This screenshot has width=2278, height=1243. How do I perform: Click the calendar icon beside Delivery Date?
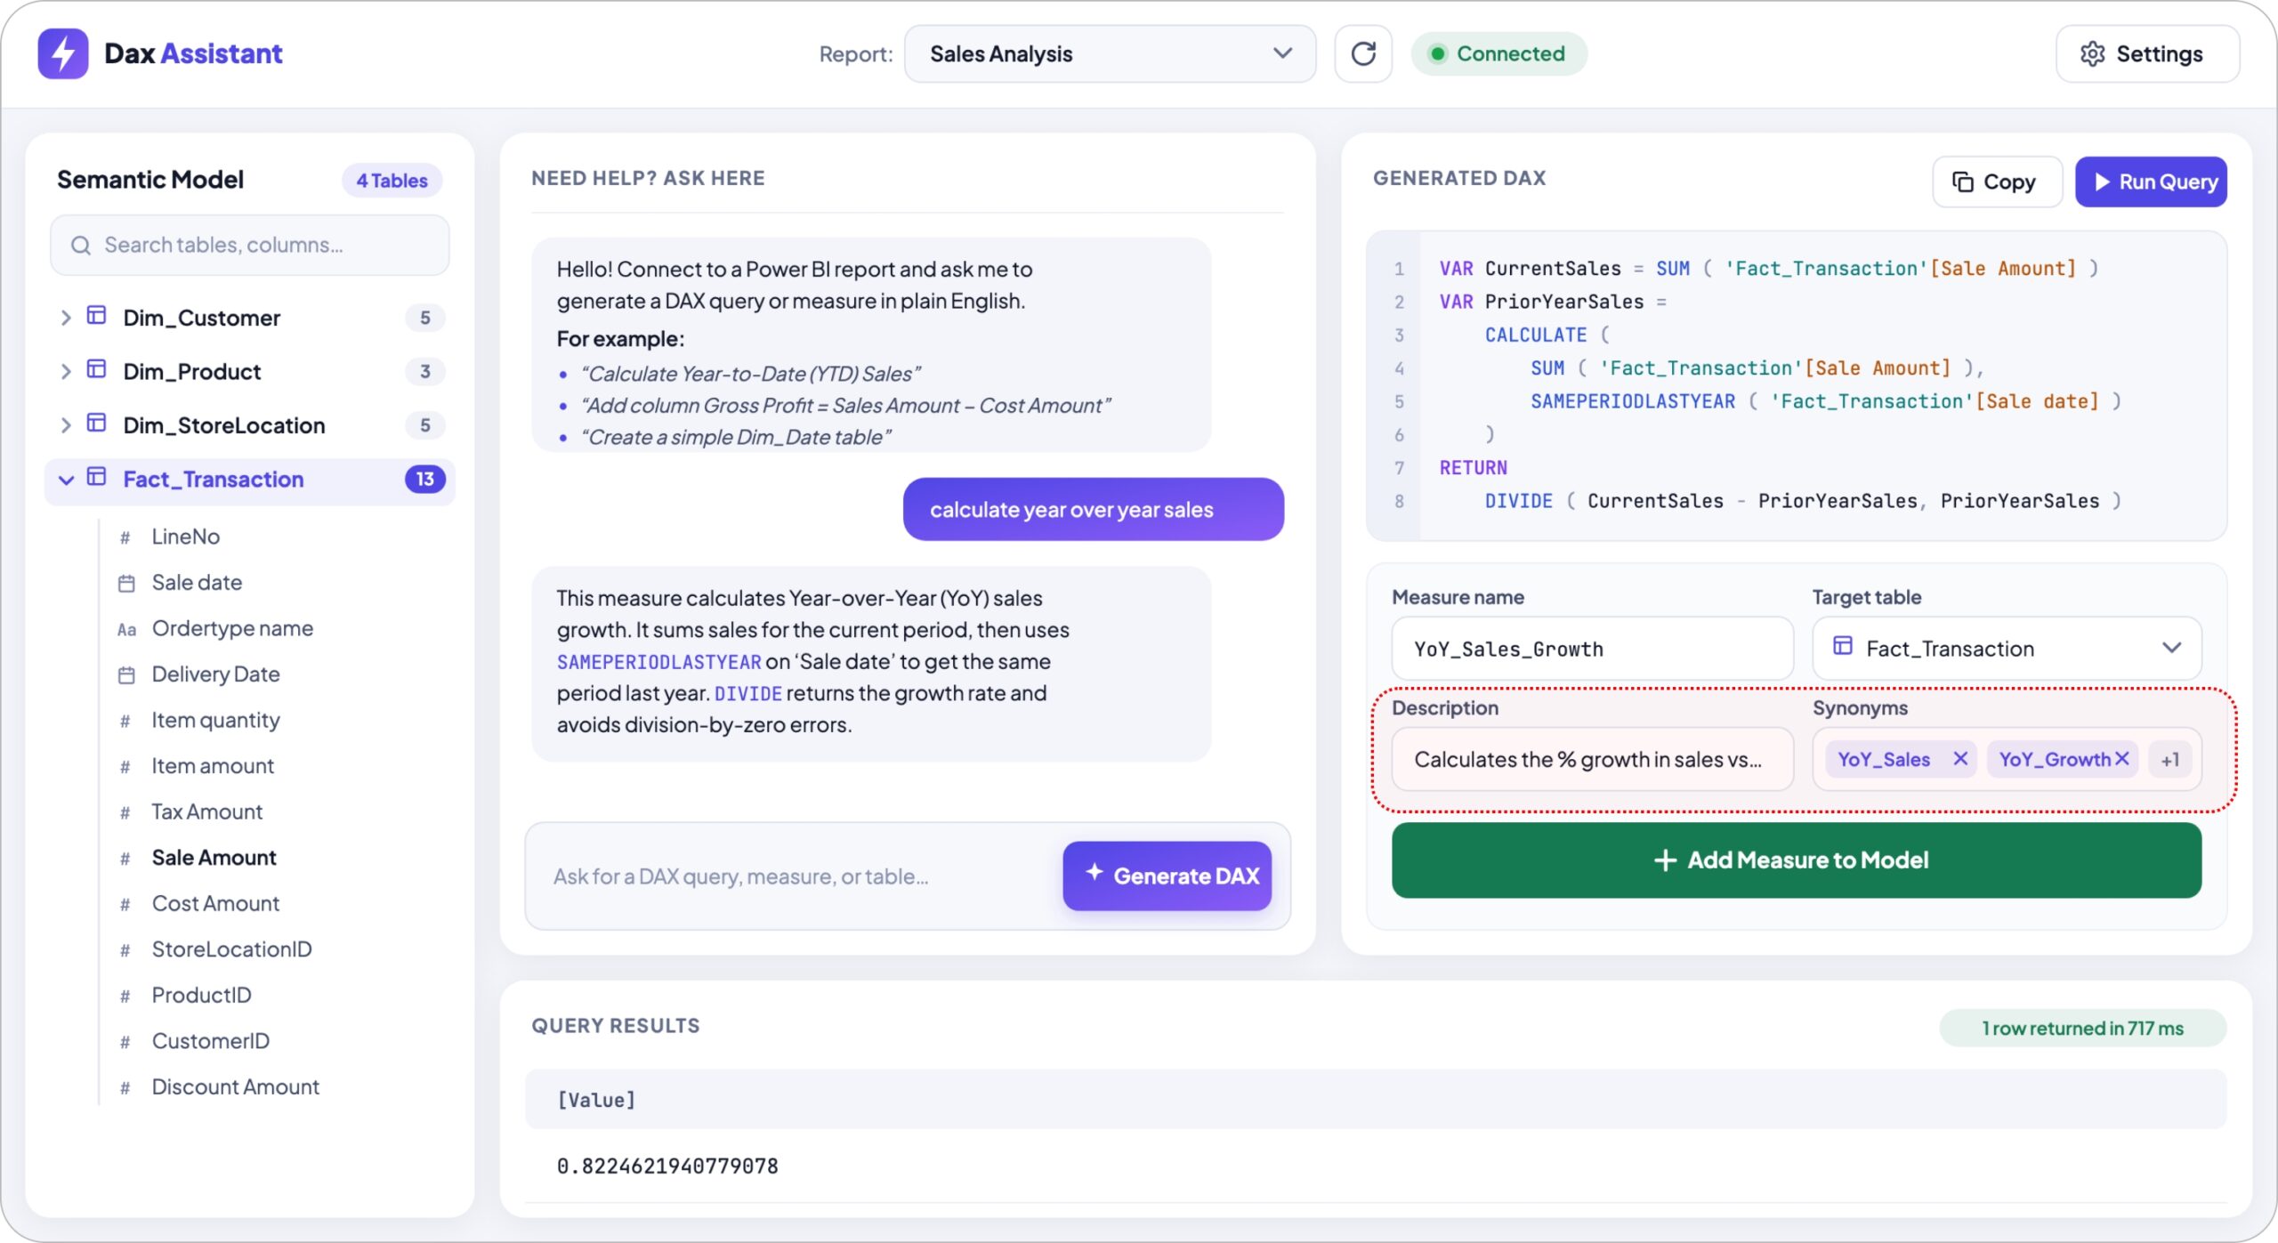pyautogui.click(x=126, y=675)
